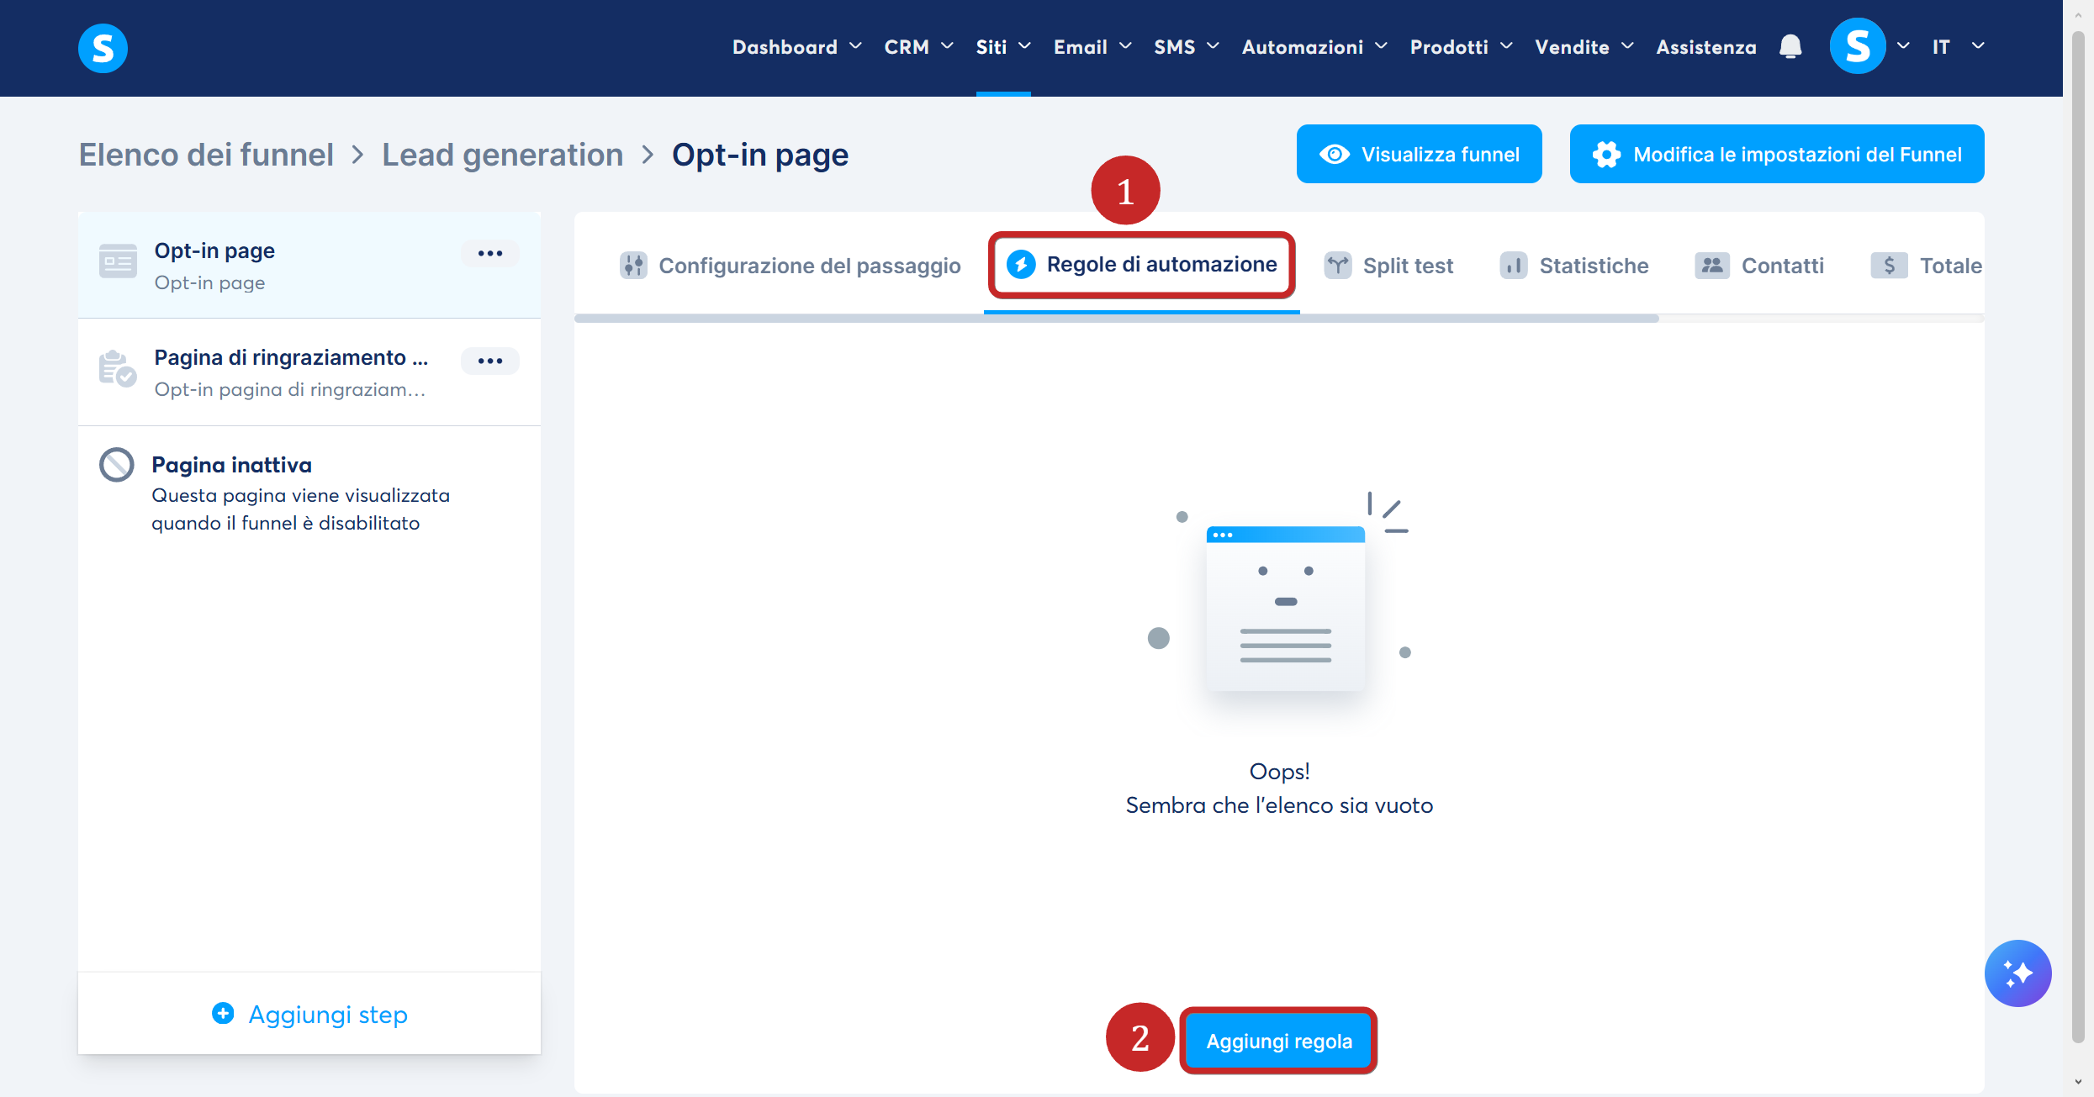2094x1097 pixels.
Task: Expand the Siti menu
Action: point(1003,47)
